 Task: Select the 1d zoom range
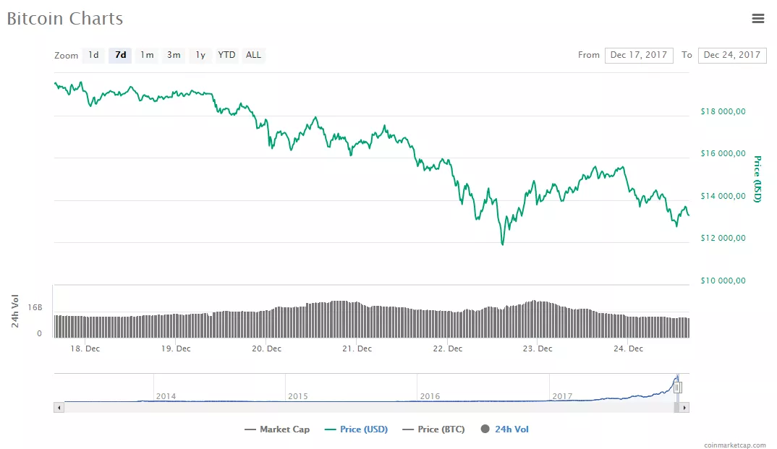pos(93,55)
